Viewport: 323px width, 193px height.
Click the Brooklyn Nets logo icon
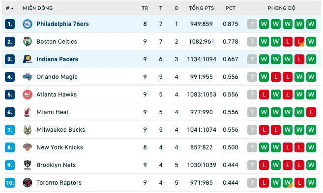28,165
